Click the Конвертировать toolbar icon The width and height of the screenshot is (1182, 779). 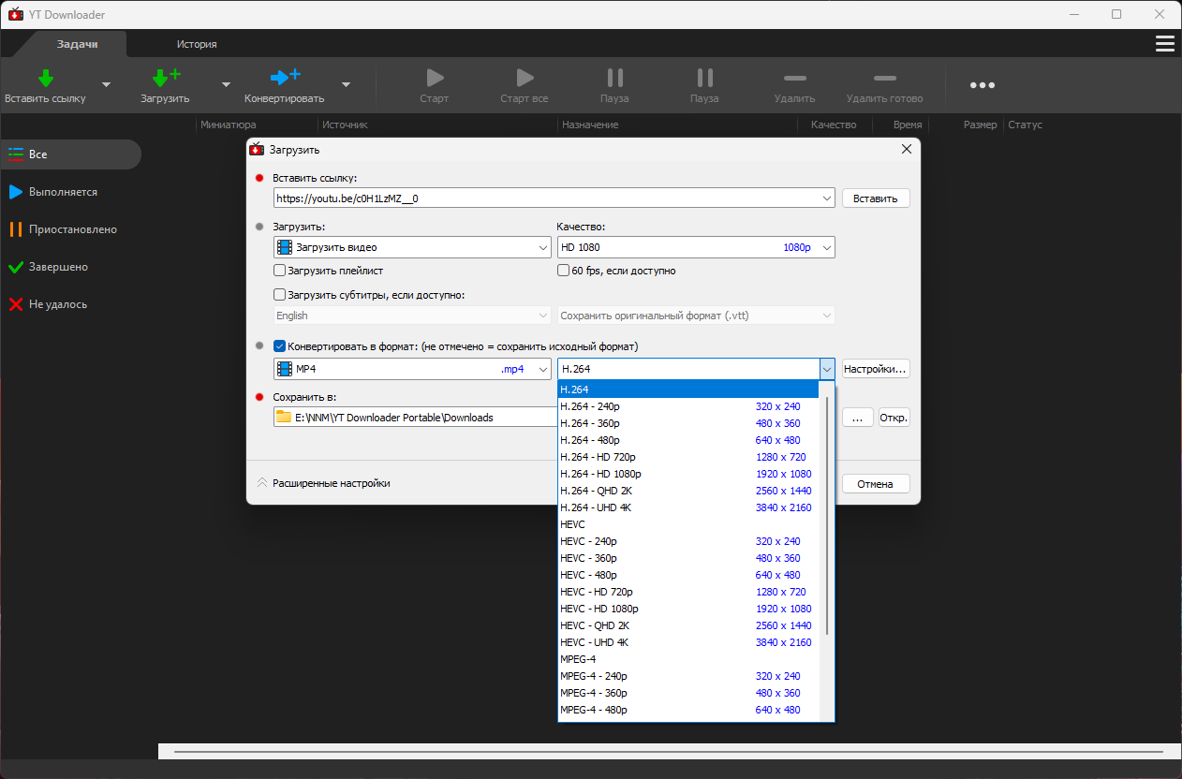coord(285,78)
